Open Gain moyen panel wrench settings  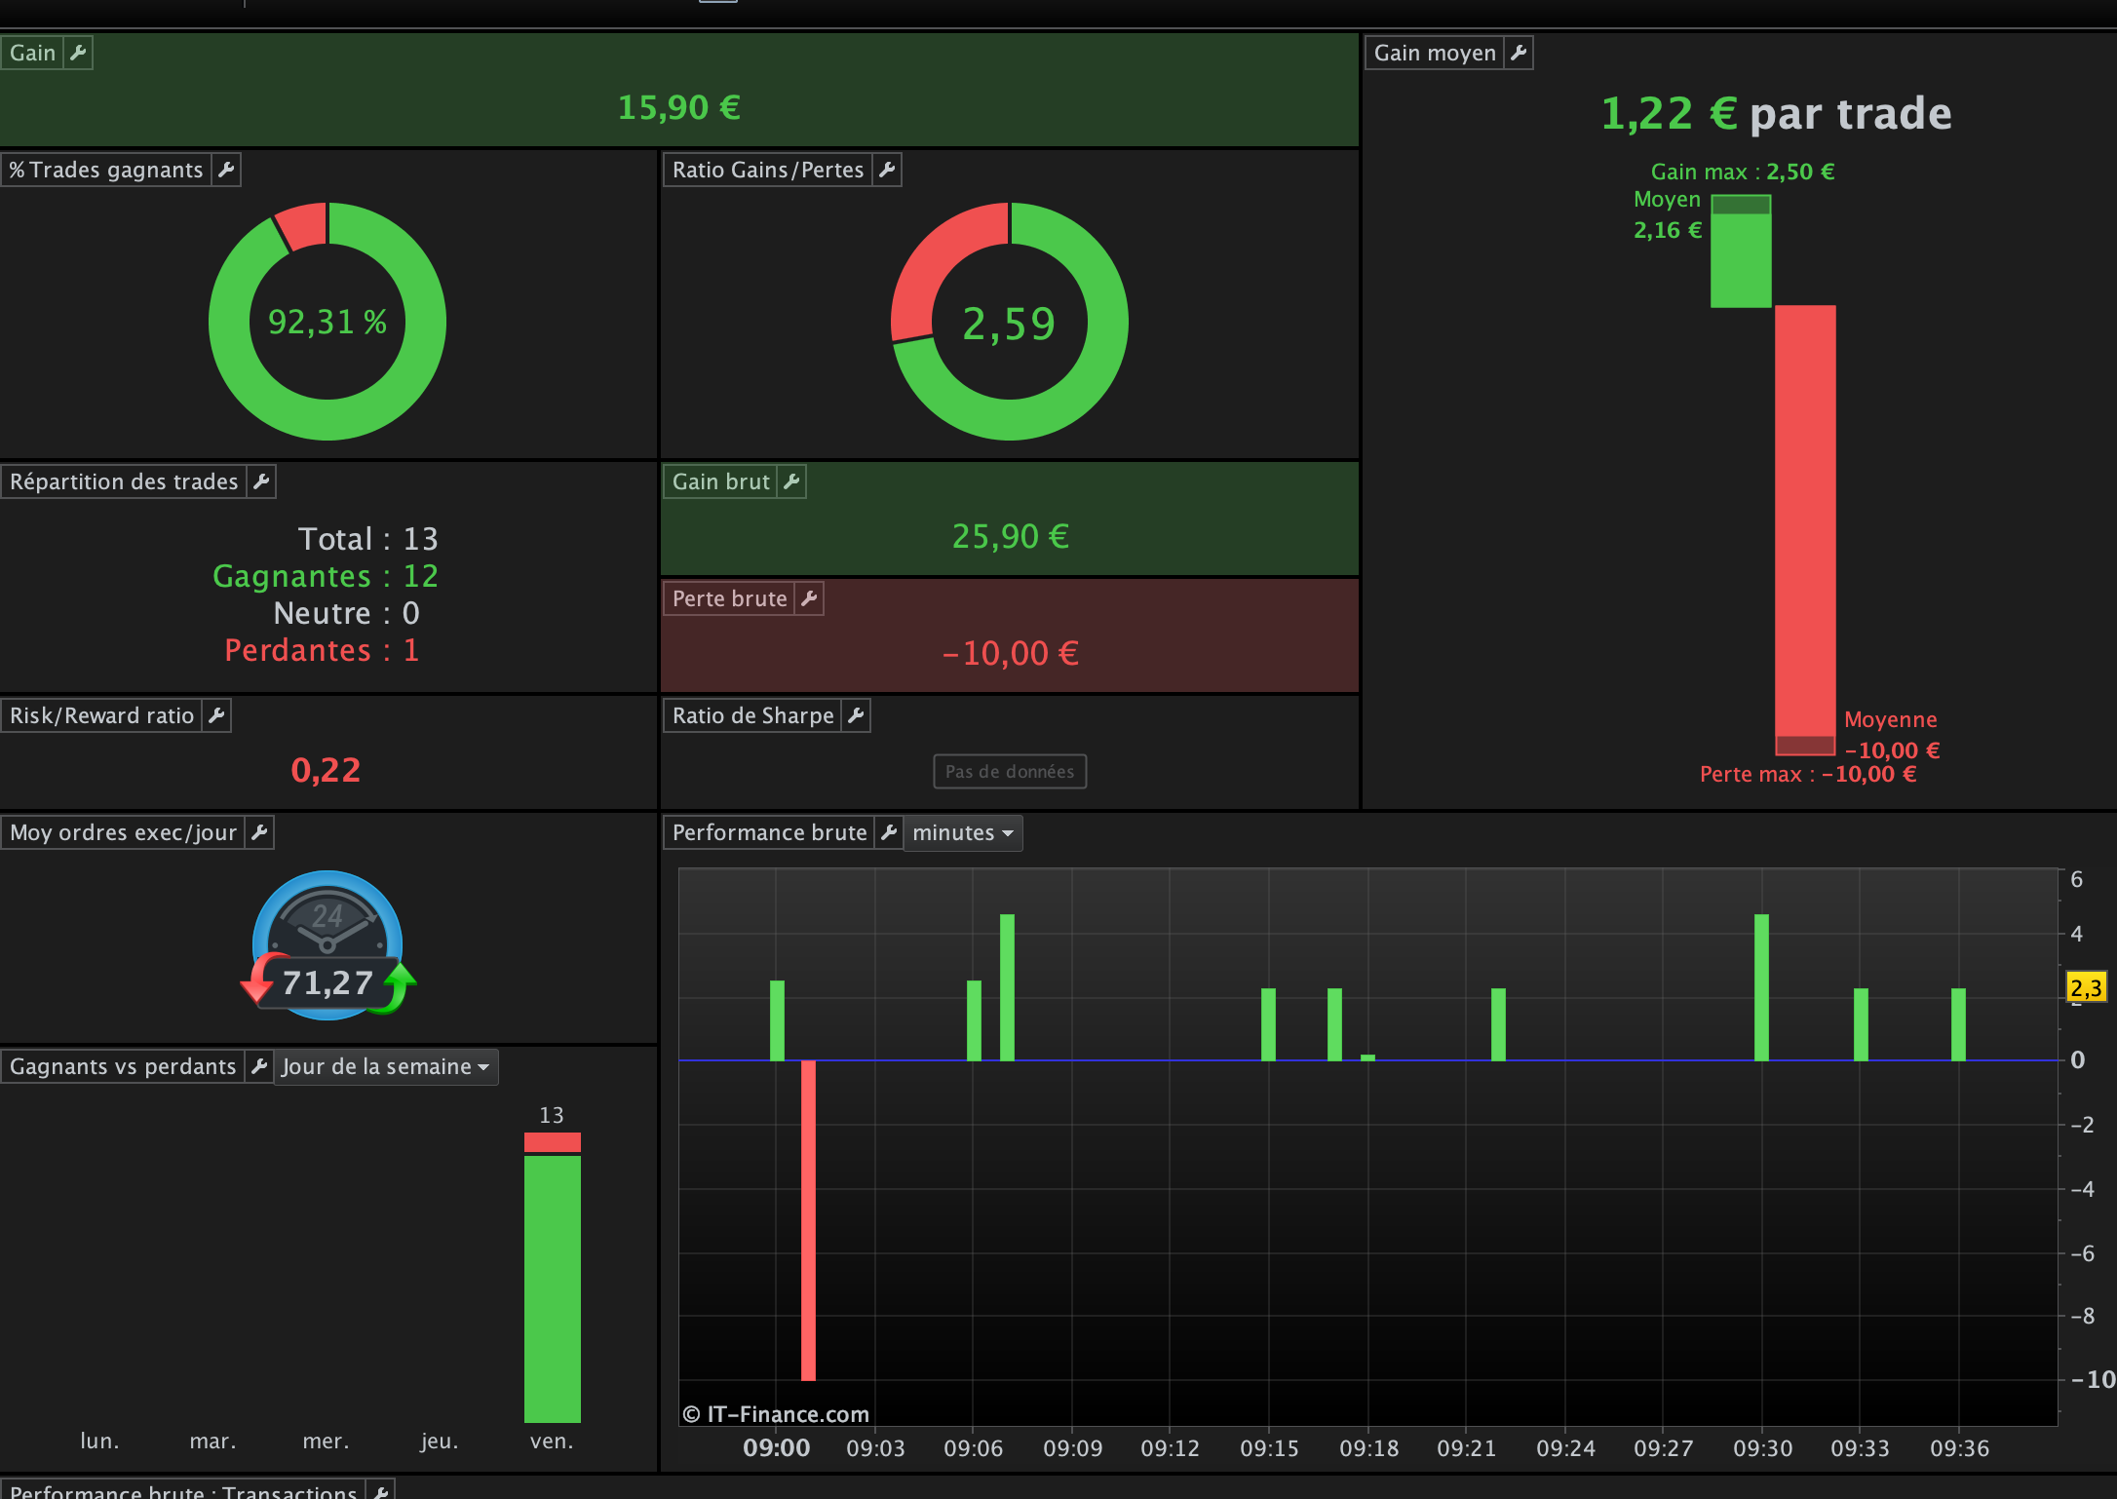pyautogui.click(x=1519, y=53)
